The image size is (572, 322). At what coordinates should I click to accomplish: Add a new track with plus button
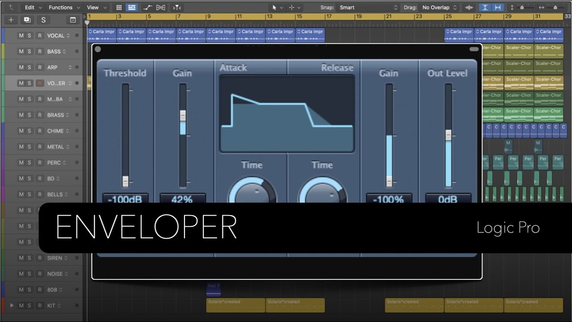pyautogui.click(x=11, y=20)
